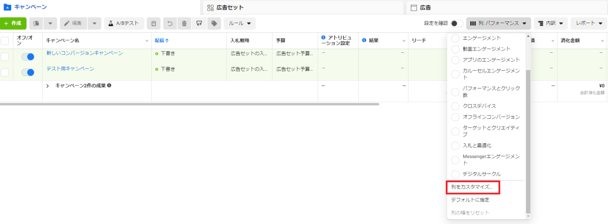
Task: Select カルーセルエンゲージメント radio option
Action: point(455,74)
